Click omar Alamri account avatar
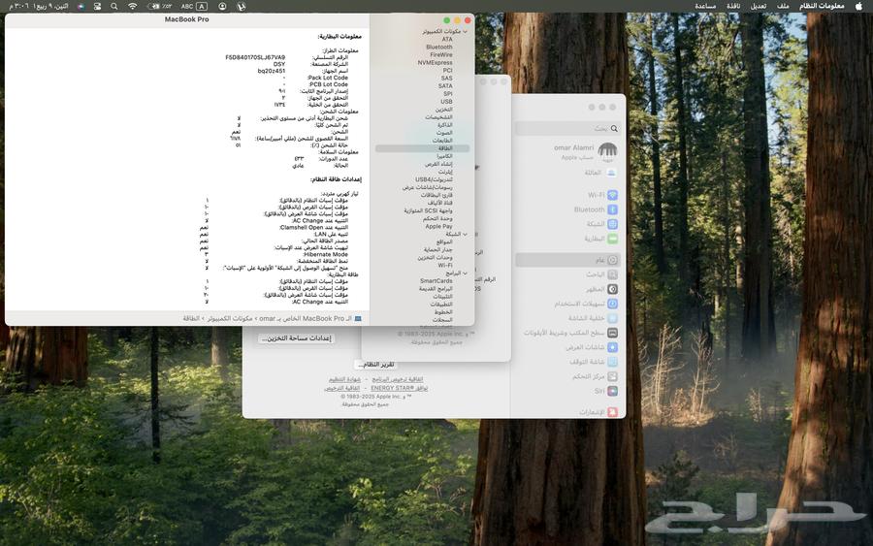The image size is (873, 546). click(607, 151)
